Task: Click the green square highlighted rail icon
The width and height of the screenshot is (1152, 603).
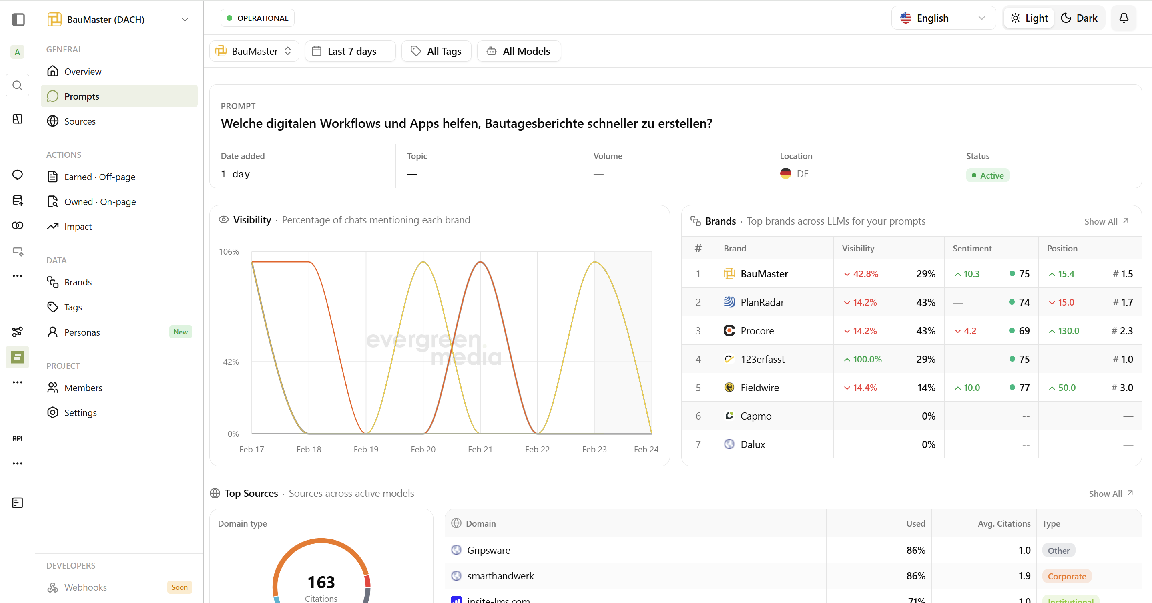Action: pyautogui.click(x=18, y=356)
